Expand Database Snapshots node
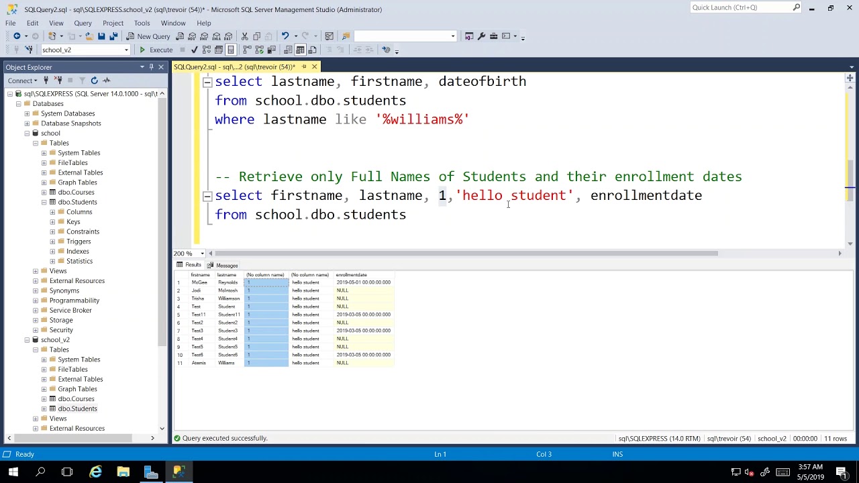Image resolution: width=859 pixels, height=483 pixels. coord(27,123)
